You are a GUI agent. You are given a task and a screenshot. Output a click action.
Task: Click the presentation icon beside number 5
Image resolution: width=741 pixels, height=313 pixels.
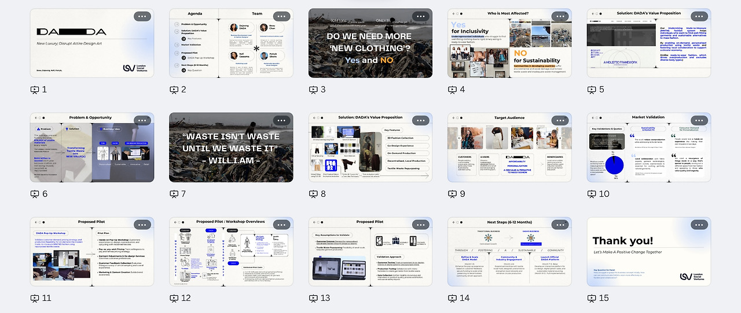592,90
